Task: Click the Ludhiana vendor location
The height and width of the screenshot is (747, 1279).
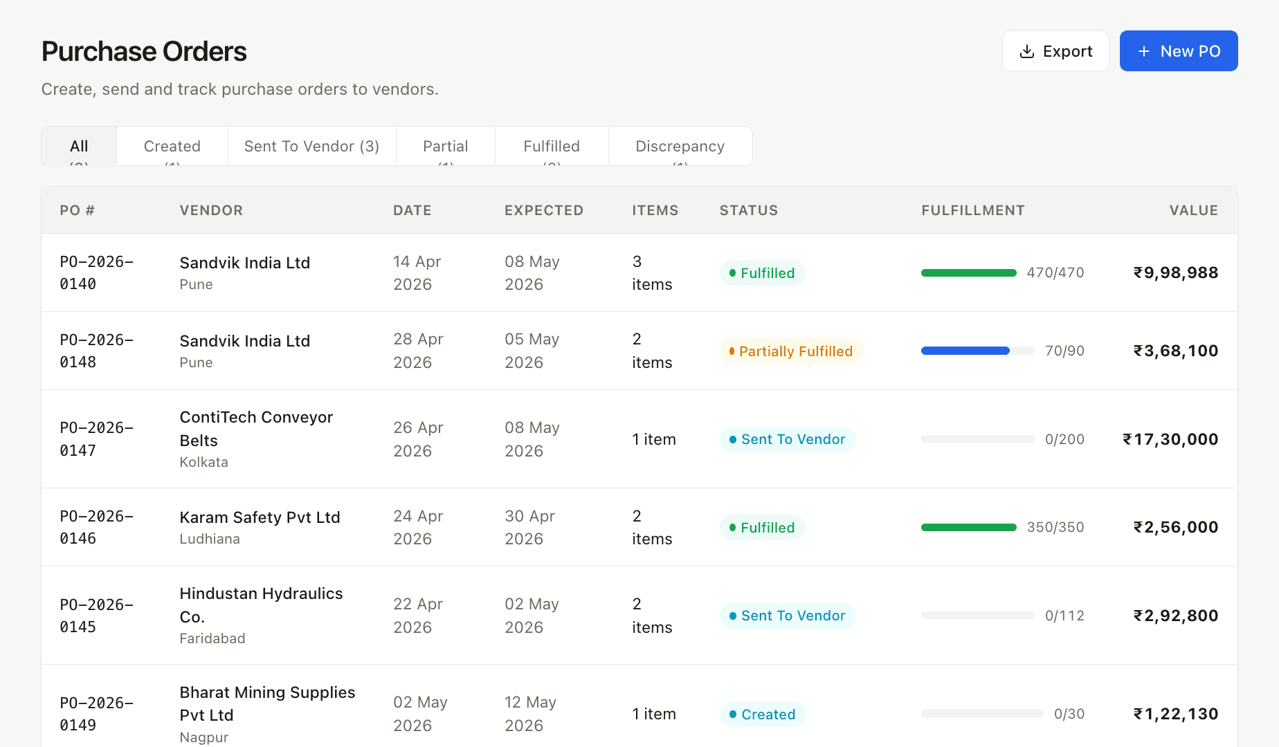Action: pos(210,539)
